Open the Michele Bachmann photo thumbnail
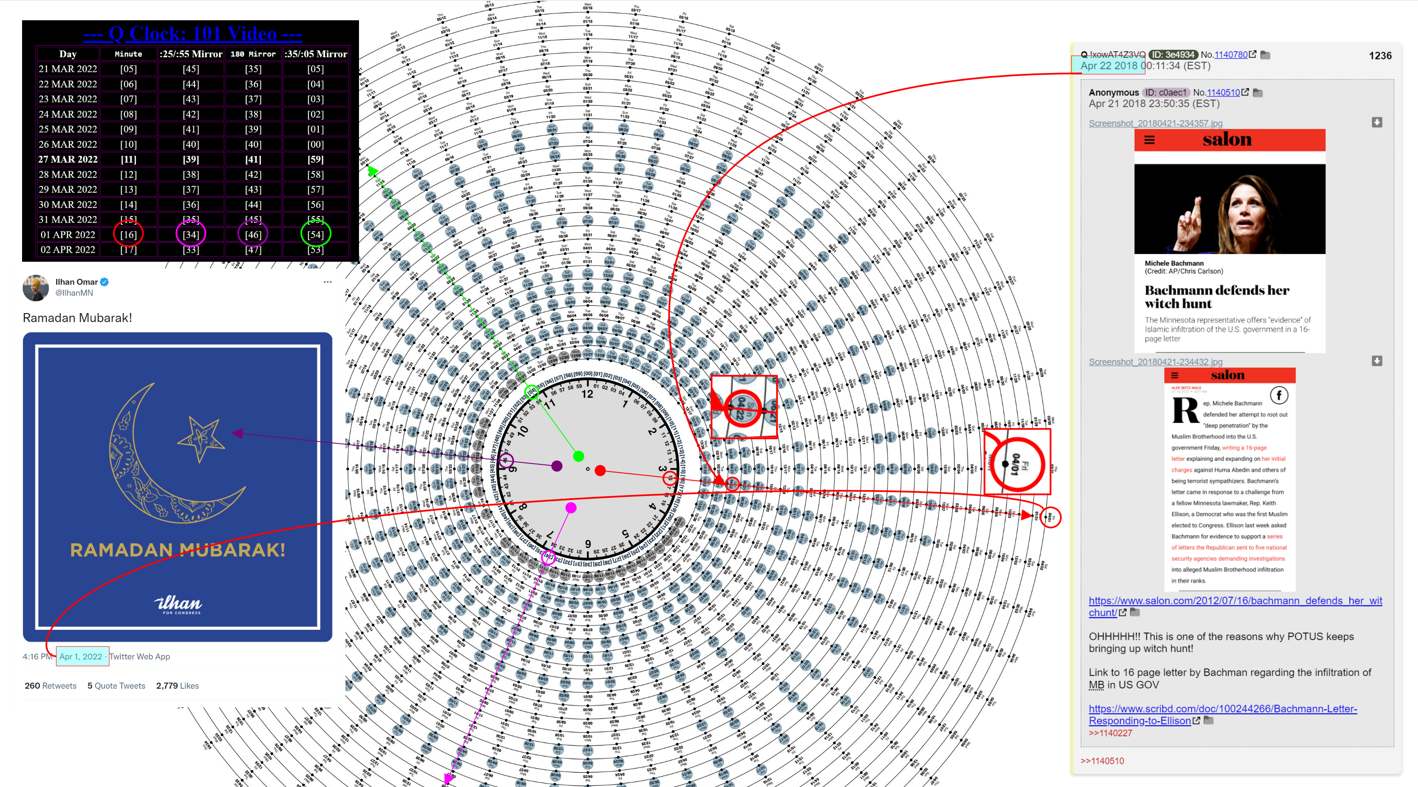Viewport: 1418px width, 787px height. (1230, 209)
